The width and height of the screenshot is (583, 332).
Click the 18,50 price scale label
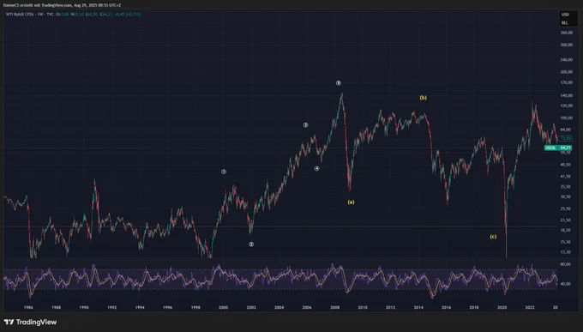tap(566, 231)
